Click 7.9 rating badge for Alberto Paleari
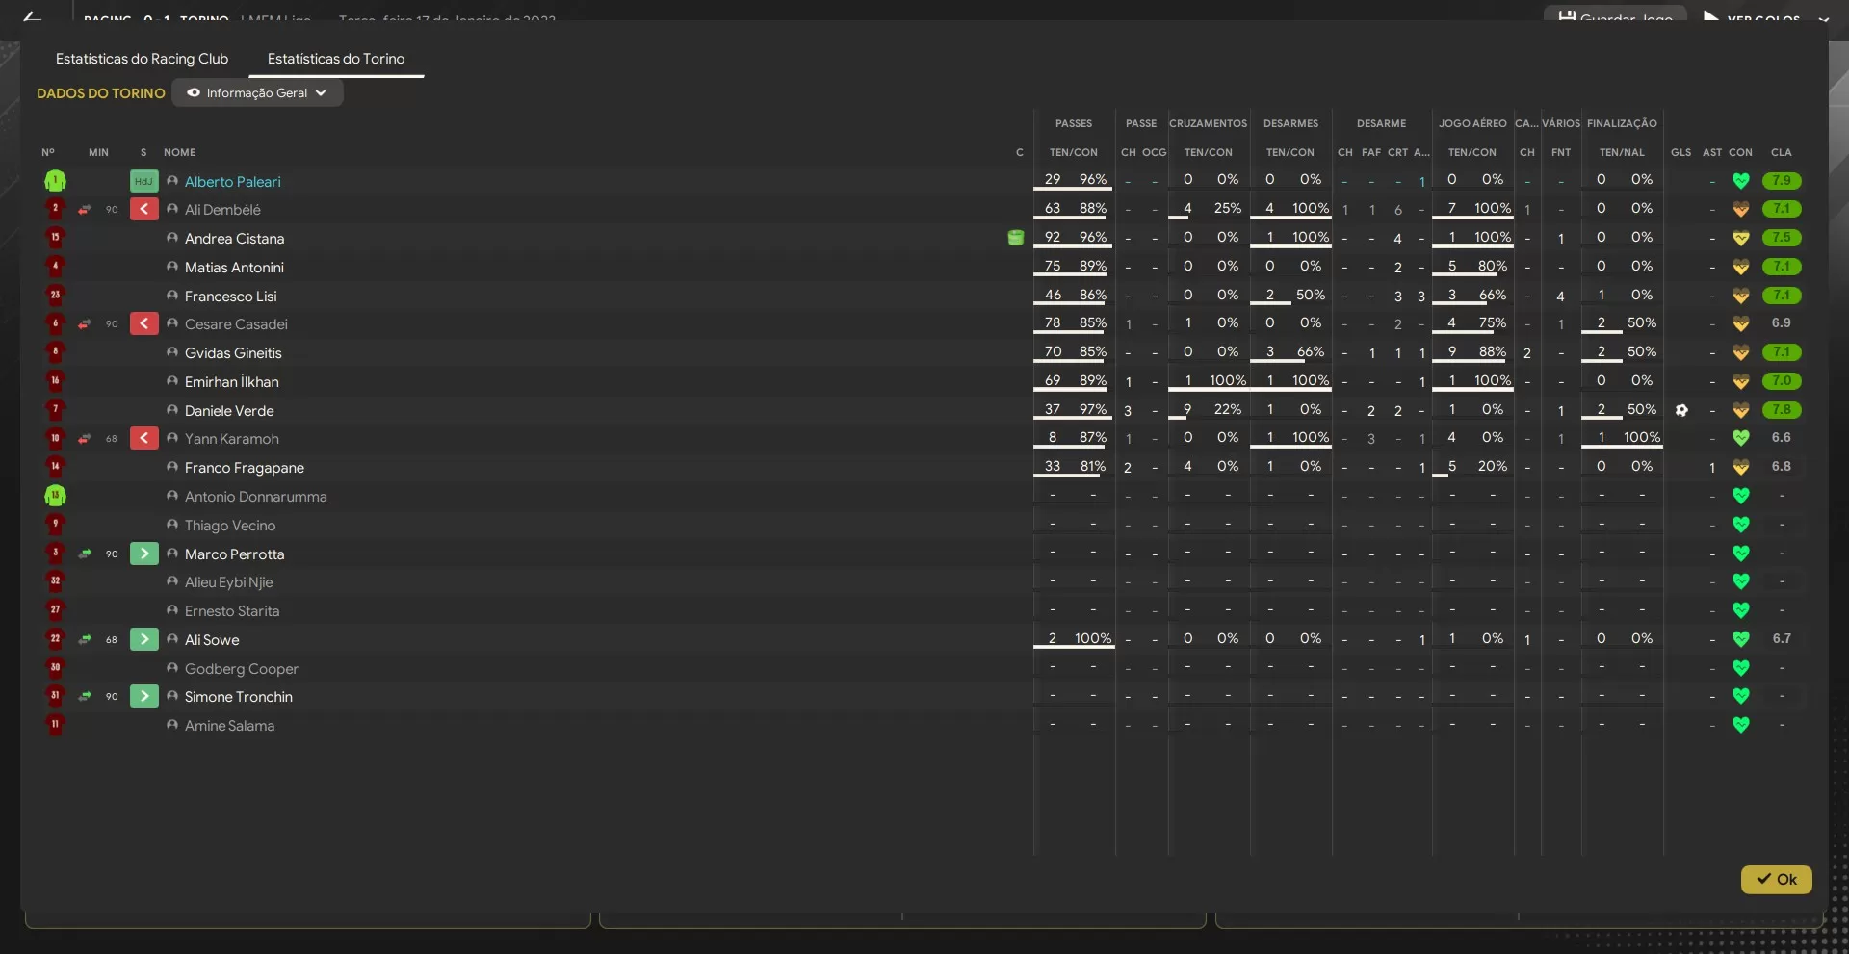The width and height of the screenshot is (1849, 954). [x=1782, y=180]
